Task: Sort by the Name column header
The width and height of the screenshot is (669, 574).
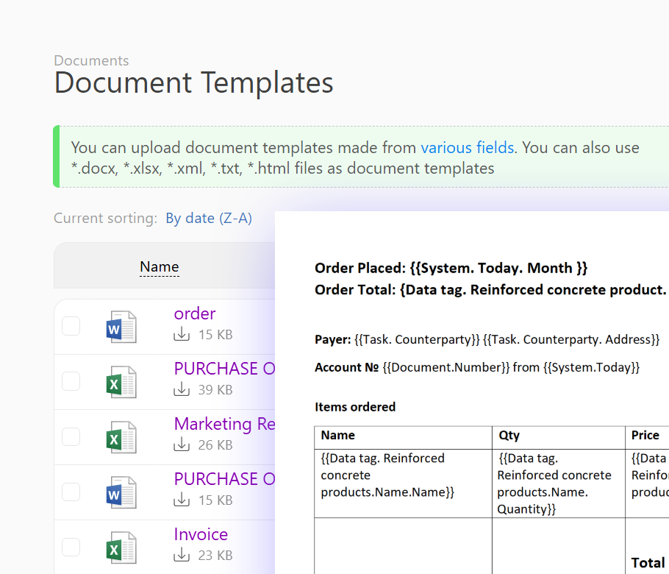Action: [x=159, y=267]
